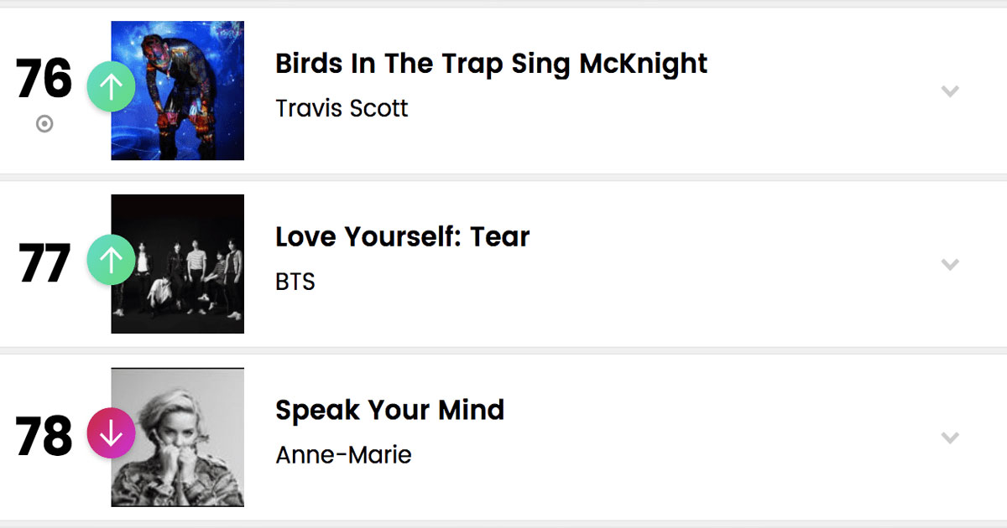
Task: Open the BTS artist link
Action: tap(295, 282)
